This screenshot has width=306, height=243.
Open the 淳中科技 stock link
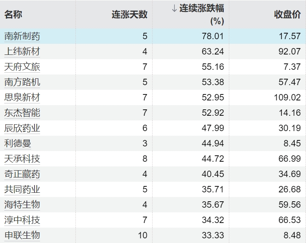pyautogui.click(x=22, y=220)
